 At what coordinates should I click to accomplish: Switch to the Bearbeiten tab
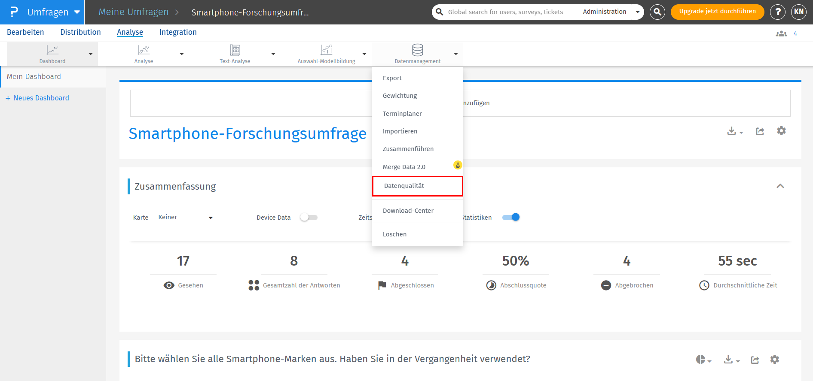point(25,32)
